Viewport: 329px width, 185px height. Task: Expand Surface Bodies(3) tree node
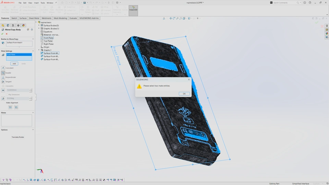(39, 25)
